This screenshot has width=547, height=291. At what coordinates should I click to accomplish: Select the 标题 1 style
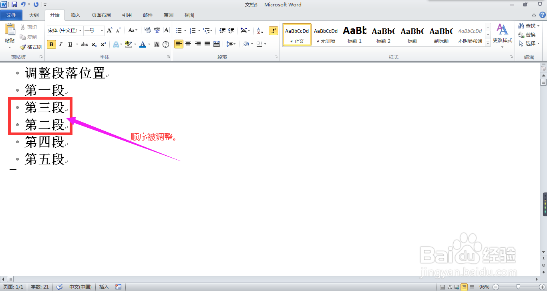click(354, 34)
